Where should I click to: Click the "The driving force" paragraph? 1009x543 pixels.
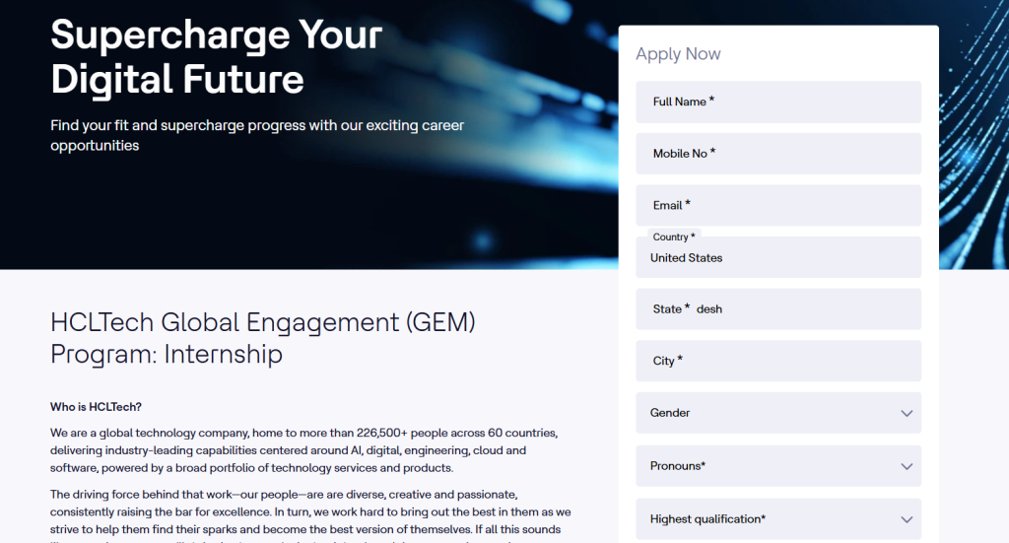(x=310, y=511)
